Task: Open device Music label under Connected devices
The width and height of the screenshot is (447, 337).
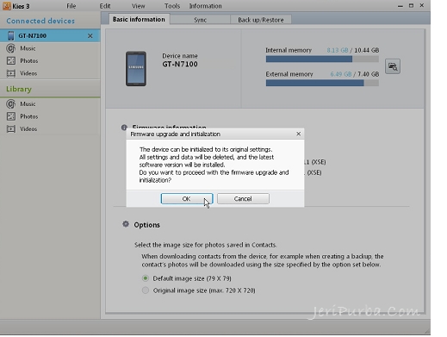Action: click(x=28, y=48)
